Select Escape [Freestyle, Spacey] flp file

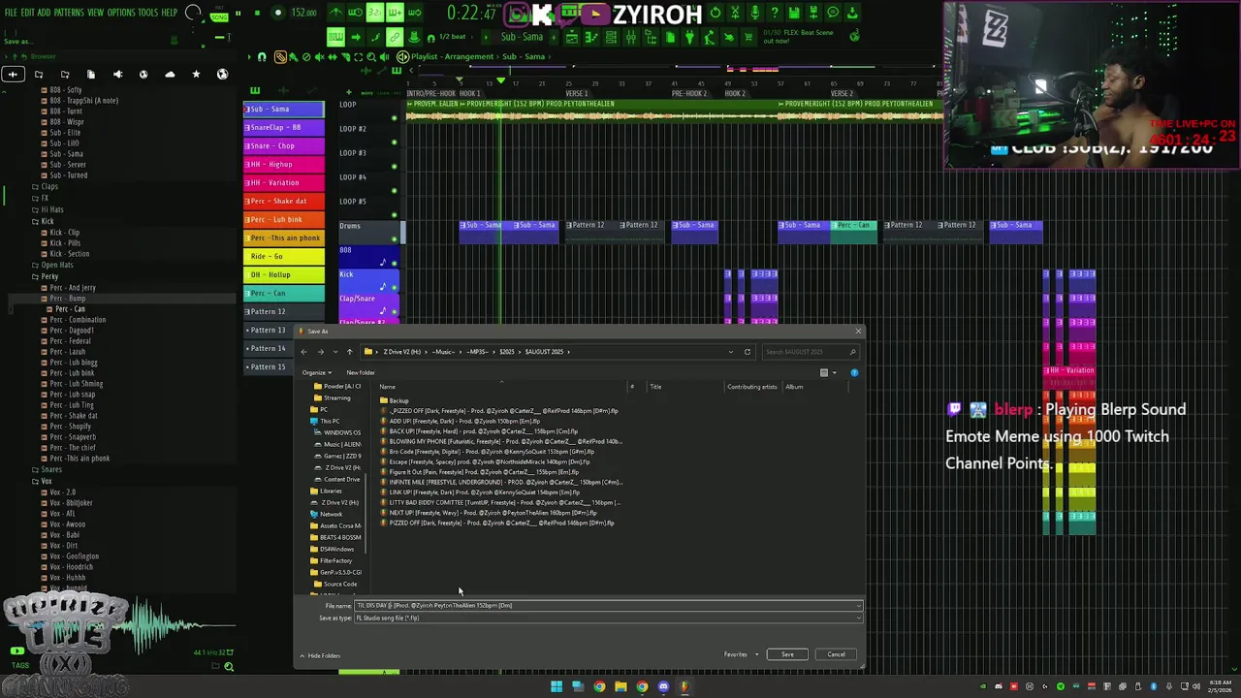(490, 461)
